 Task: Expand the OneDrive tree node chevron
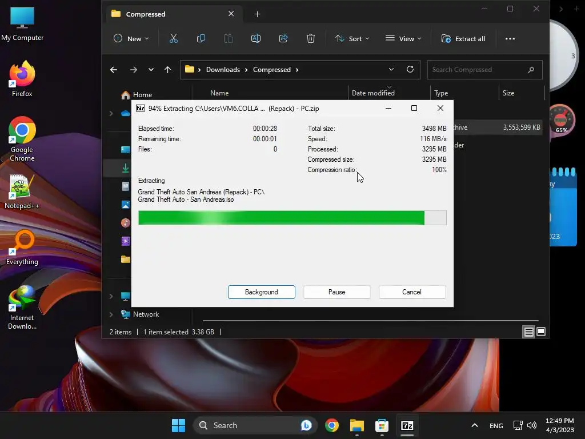(111, 113)
